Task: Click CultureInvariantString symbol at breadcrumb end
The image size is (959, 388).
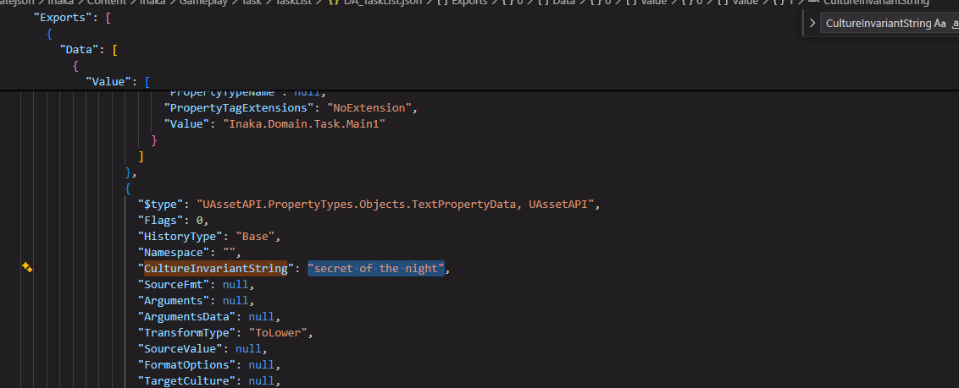Action: (876, 3)
